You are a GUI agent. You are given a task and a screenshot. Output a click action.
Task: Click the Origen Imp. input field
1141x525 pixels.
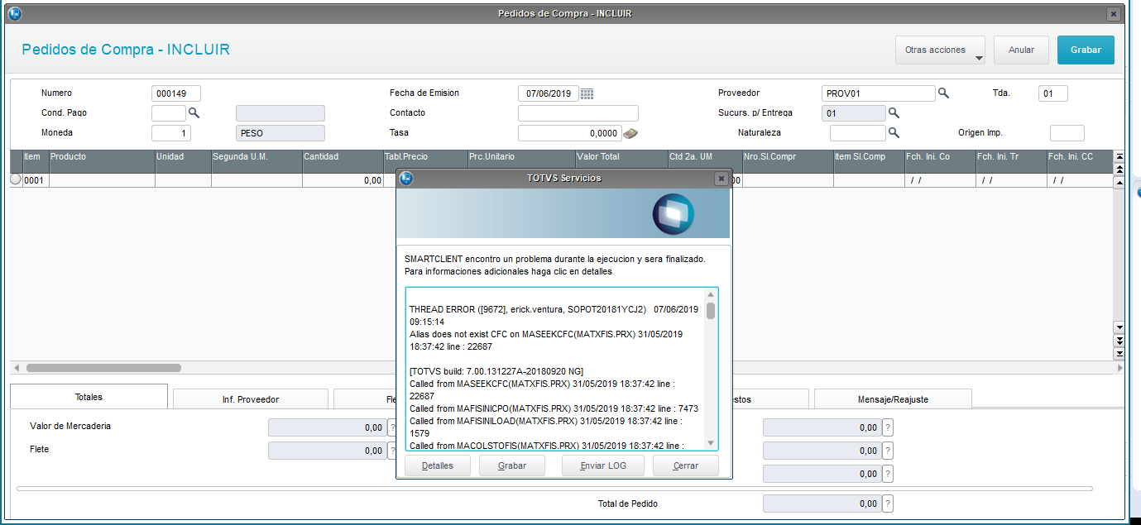(x=1067, y=133)
